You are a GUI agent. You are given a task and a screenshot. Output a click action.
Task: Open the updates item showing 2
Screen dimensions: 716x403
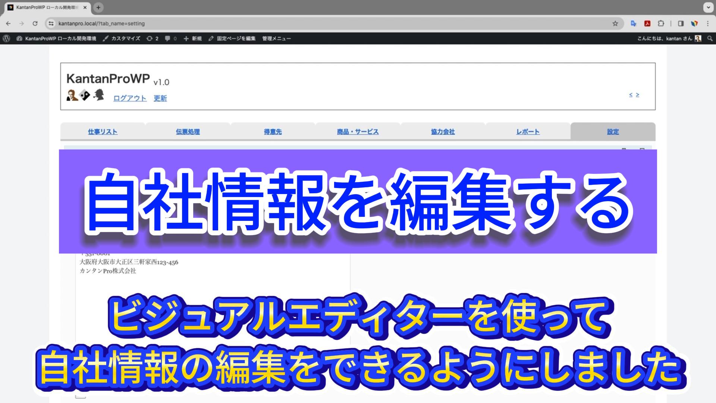(153, 38)
